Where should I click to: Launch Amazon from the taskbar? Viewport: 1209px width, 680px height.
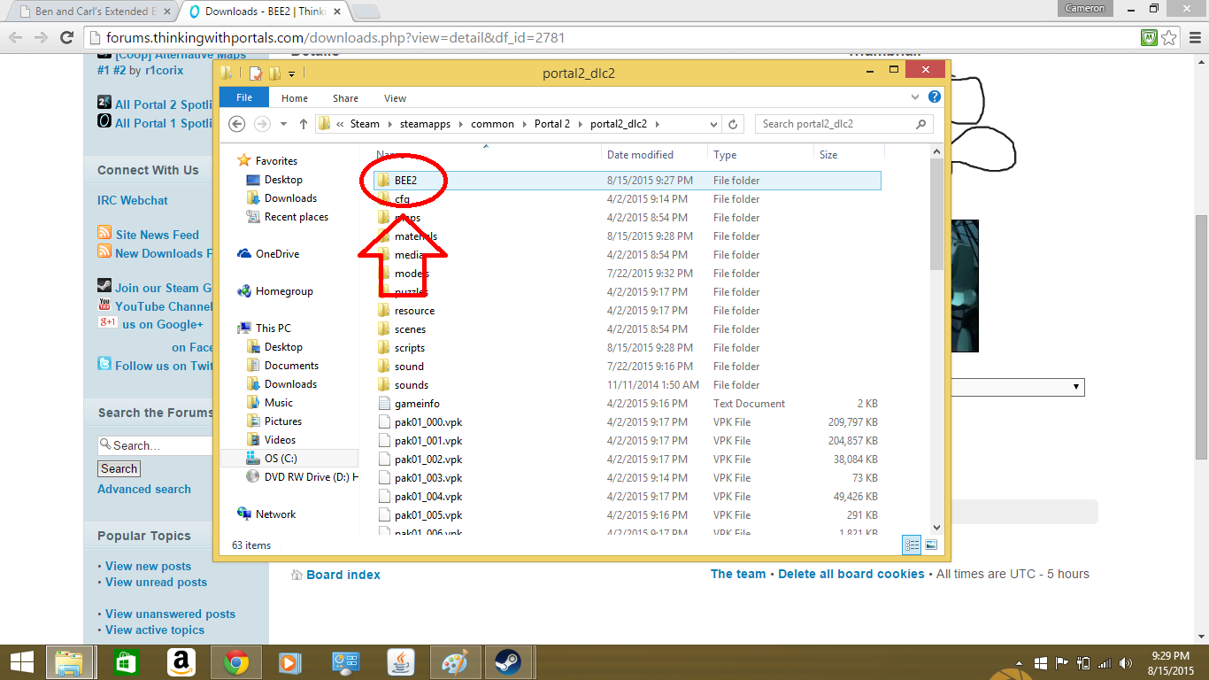pyautogui.click(x=181, y=662)
